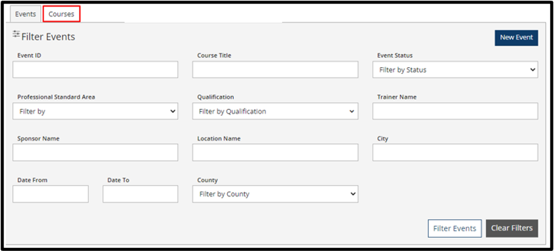Click the Event Status dropdown chevron arrow
554x251 pixels.
[533, 70]
